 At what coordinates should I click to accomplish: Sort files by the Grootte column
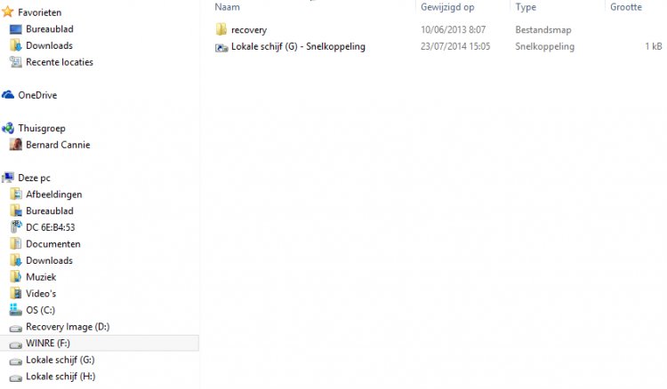tap(626, 7)
